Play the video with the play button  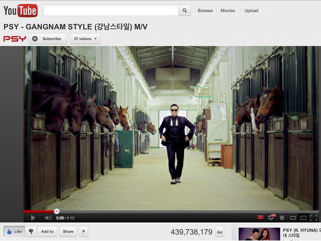tap(33, 218)
